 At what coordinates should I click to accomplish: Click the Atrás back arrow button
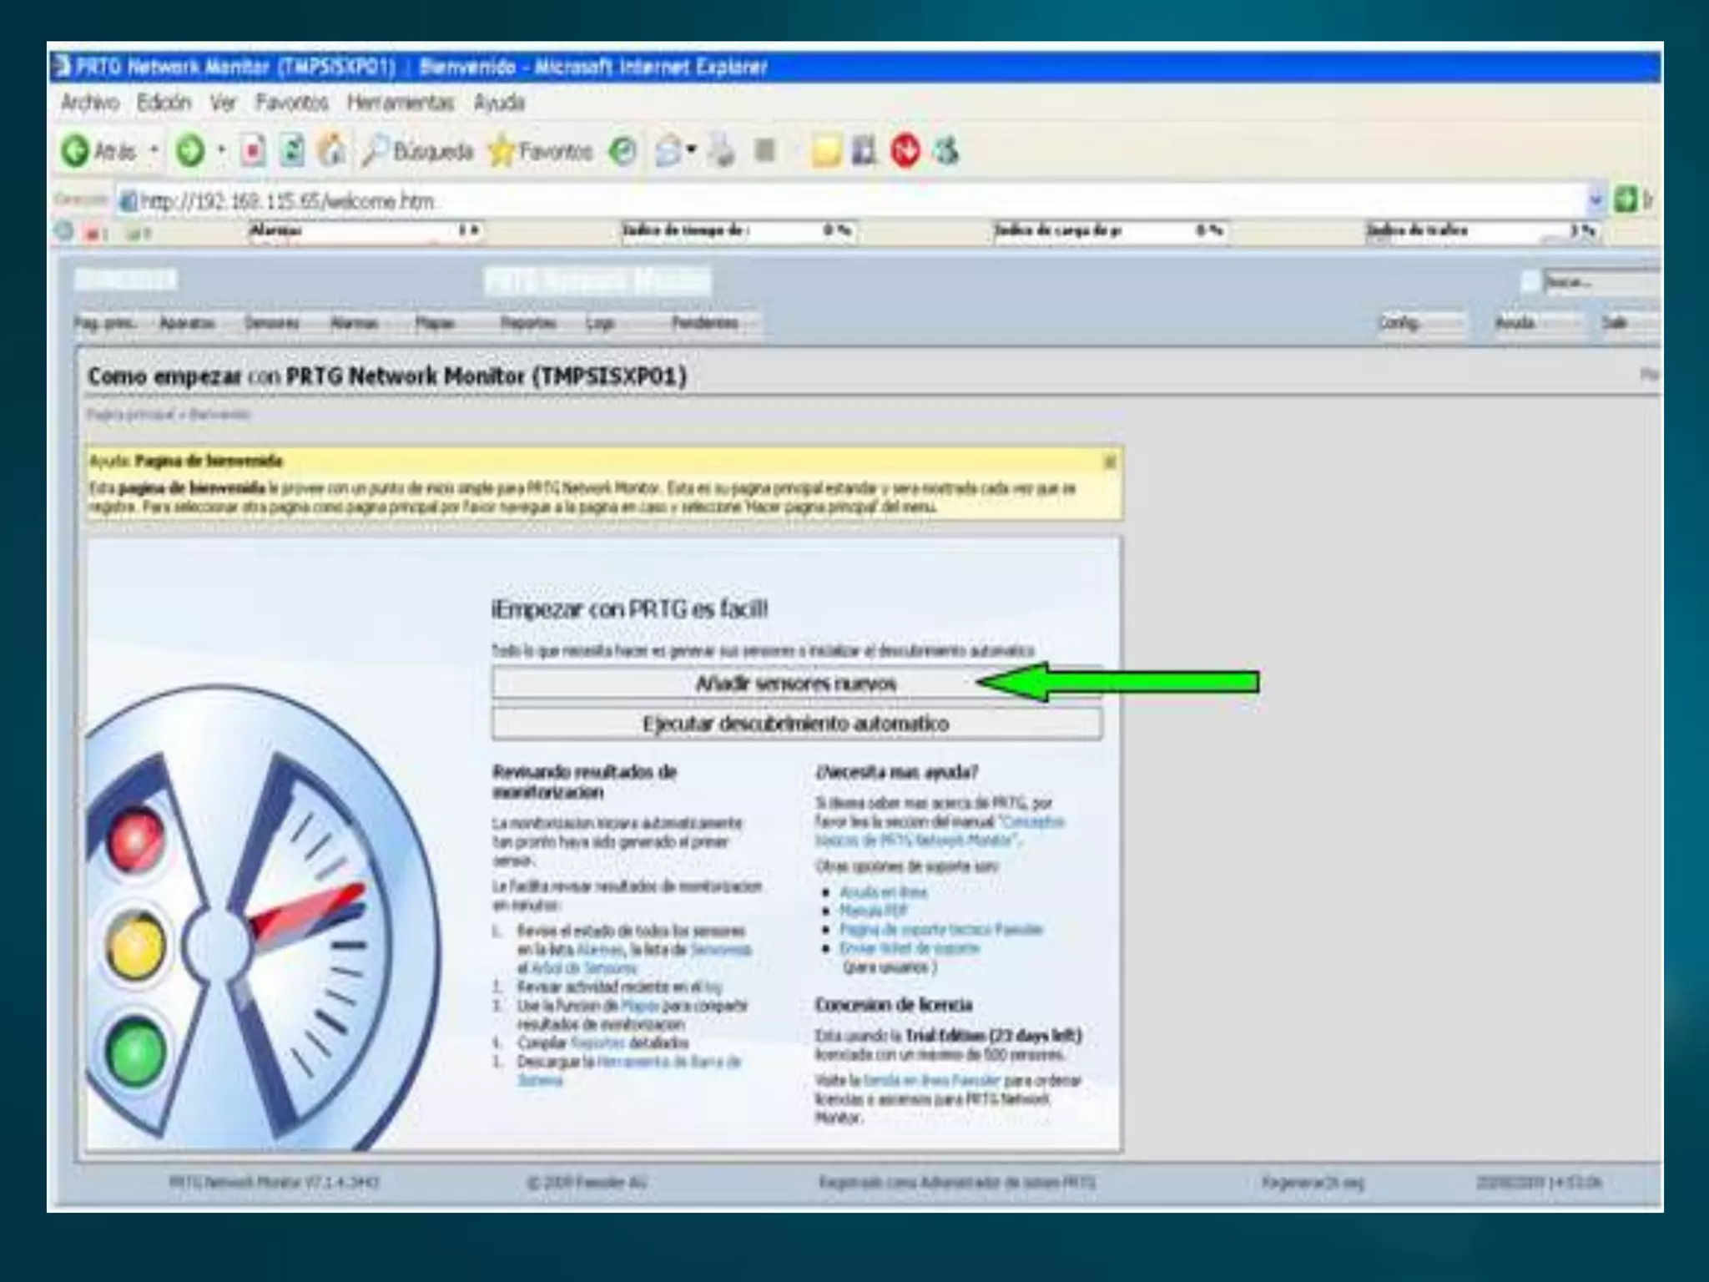tap(98, 151)
